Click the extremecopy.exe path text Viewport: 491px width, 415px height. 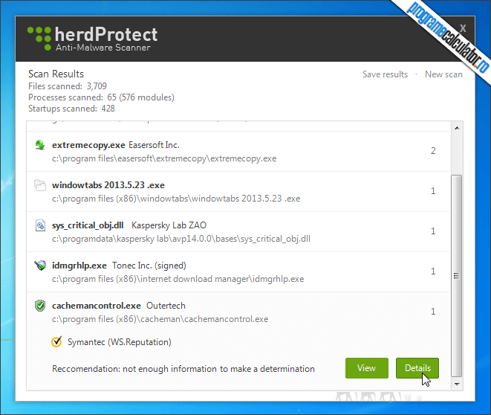pyautogui.click(x=164, y=158)
